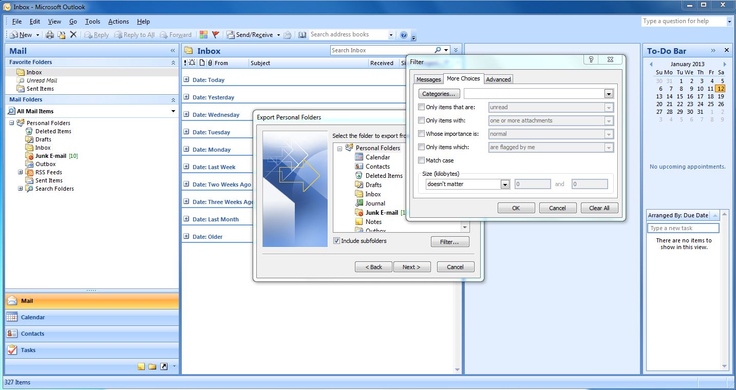736x390 pixels.
Task: Click the red Follow Up flag icon
Action: (215, 35)
